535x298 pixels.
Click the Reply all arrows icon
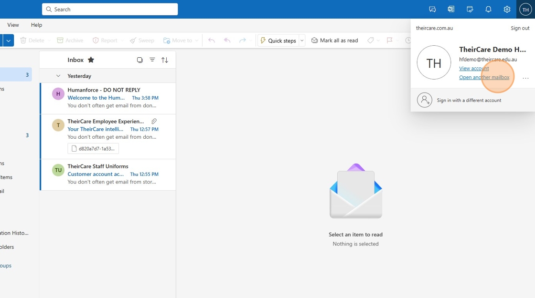227,40
